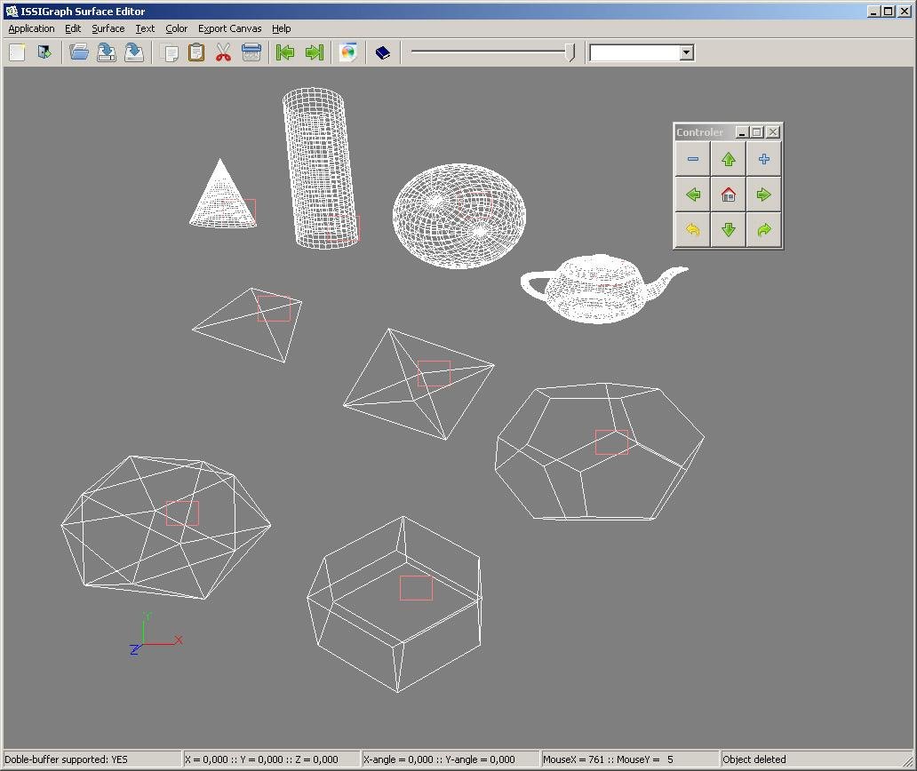This screenshot has width=917, height=771.
Task: Open the blue help book icon
Action: pyautogui.click(x=382, y=53)
